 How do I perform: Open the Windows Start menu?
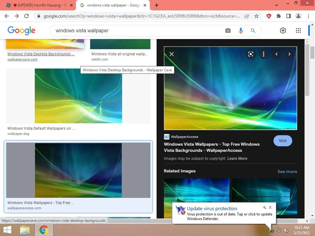coord(7,230)
